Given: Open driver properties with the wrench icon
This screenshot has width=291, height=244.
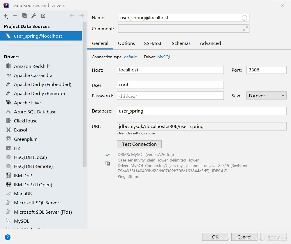Looking at the screenshot, I should [x=34, y=16].
